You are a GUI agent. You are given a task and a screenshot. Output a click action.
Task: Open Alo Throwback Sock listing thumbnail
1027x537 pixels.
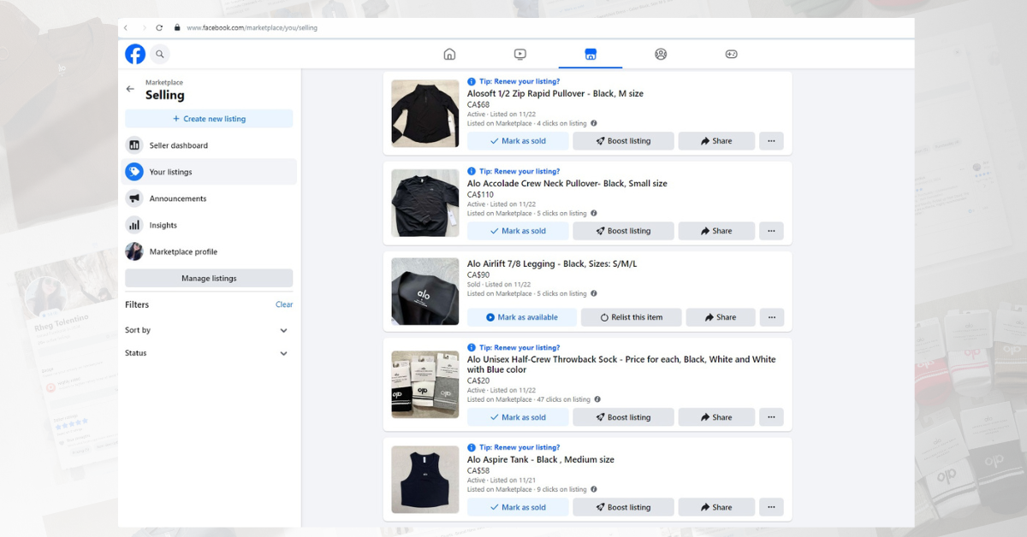pos(425,384)
